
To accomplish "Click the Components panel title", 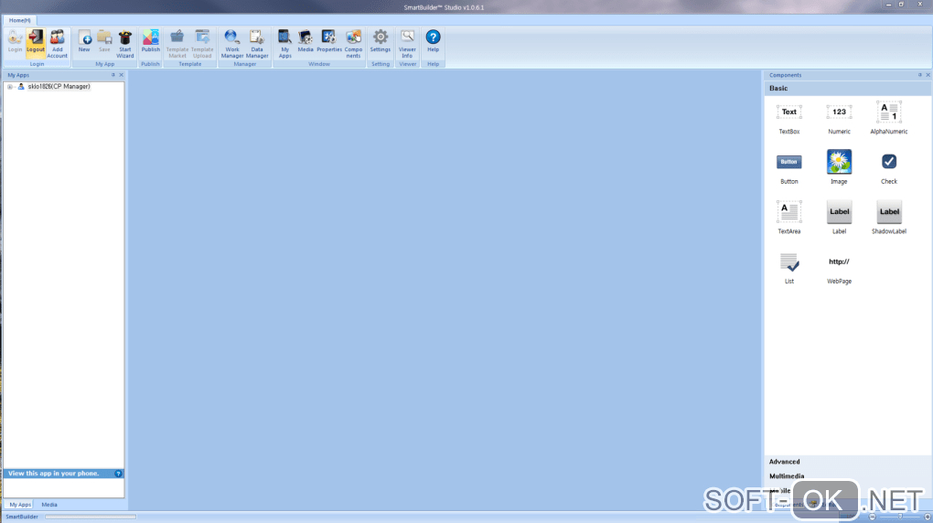I will click(x=786, y=75).
